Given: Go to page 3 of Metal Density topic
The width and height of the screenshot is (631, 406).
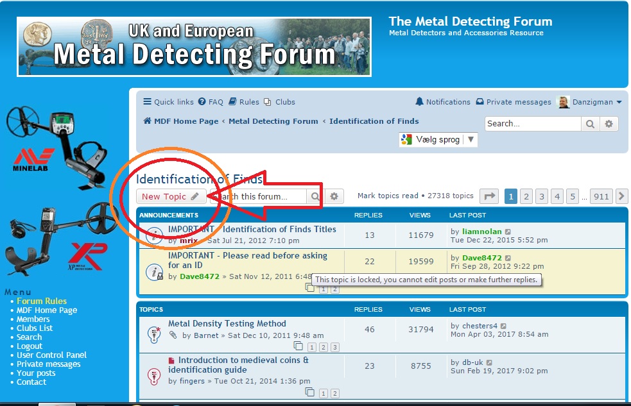Looking at the screenshot, I should tap(335, 347).
